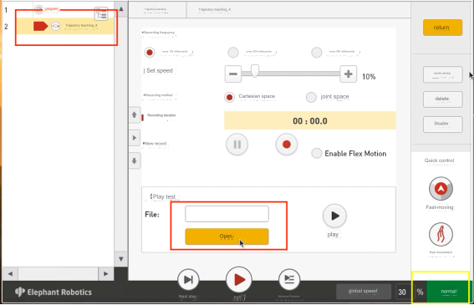Click the Disable button

(x=442, y=125)
